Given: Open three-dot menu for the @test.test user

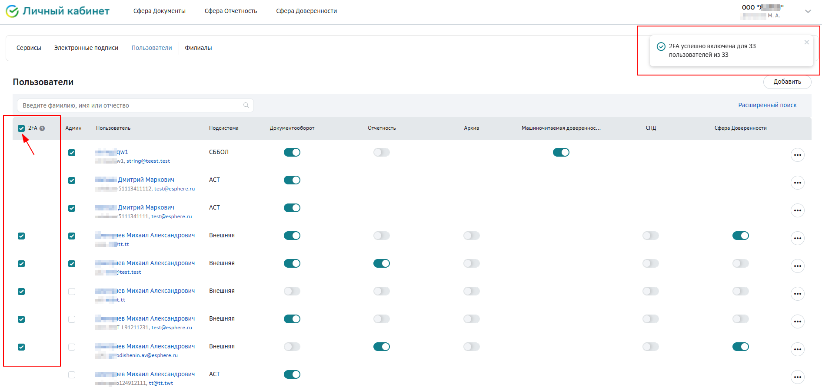Looking at the screenshot, I should [798, 266].
